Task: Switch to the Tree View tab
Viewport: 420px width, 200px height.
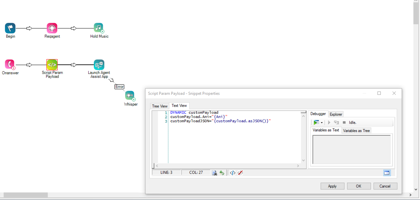Action: click(x=160, y=106)
